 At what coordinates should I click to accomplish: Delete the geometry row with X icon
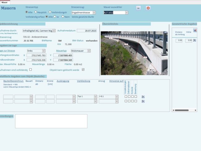[195, 40]
